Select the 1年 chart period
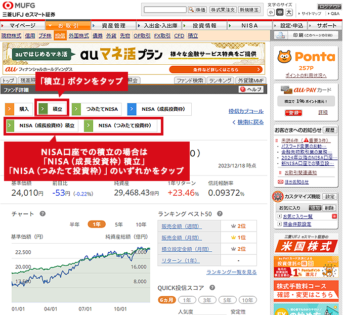Image resolution: width=344 pixels, height=315 pixels. coord(97,224)
